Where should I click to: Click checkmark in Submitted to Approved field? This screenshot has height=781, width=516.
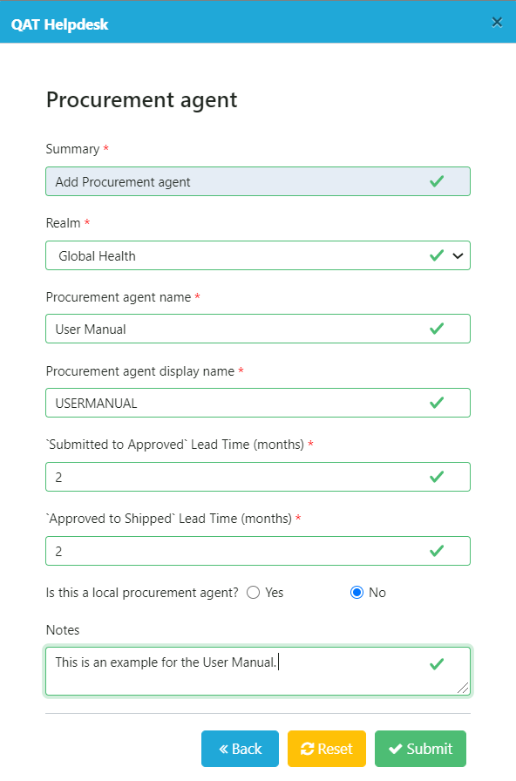point(437,477)
